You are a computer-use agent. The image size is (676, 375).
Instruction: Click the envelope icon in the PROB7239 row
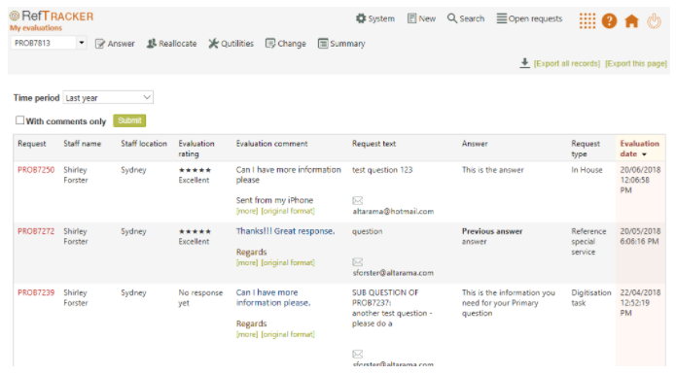pyautogui.click(x=358, y=355)
